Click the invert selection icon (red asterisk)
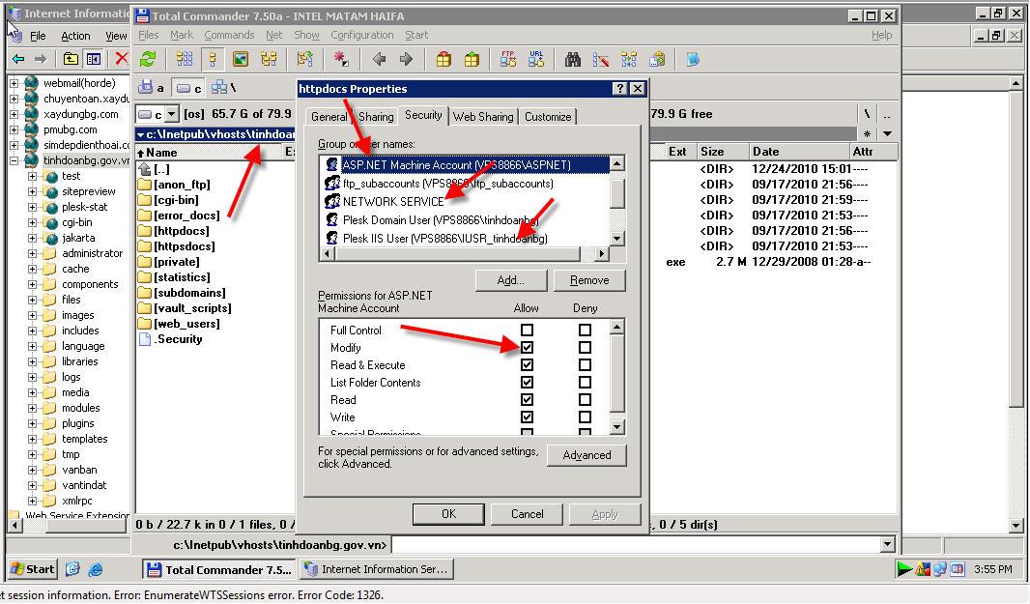Image resolution: width=1030 pixels, height=604 pixels. (x=340, y=59)
